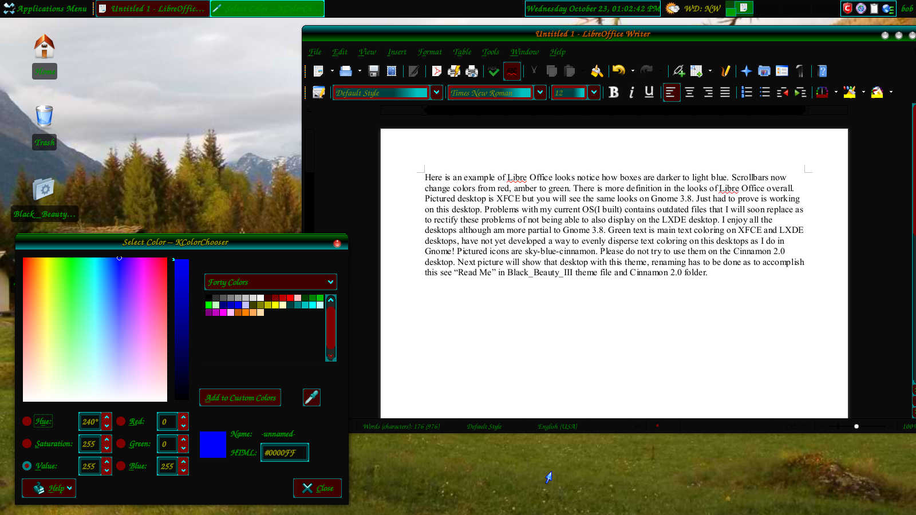Open the Default Style paragraph style dropdown
916x515 pixels.
point(436,92)
